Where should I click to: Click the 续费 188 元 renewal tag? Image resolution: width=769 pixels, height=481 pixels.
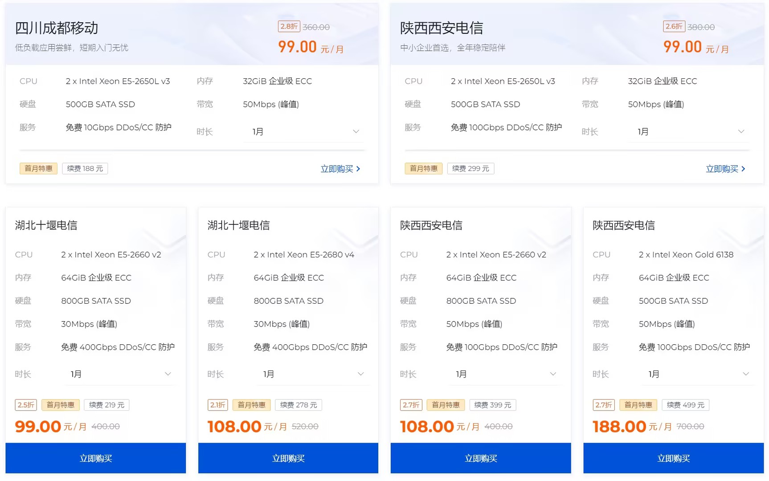click(85, 168)
